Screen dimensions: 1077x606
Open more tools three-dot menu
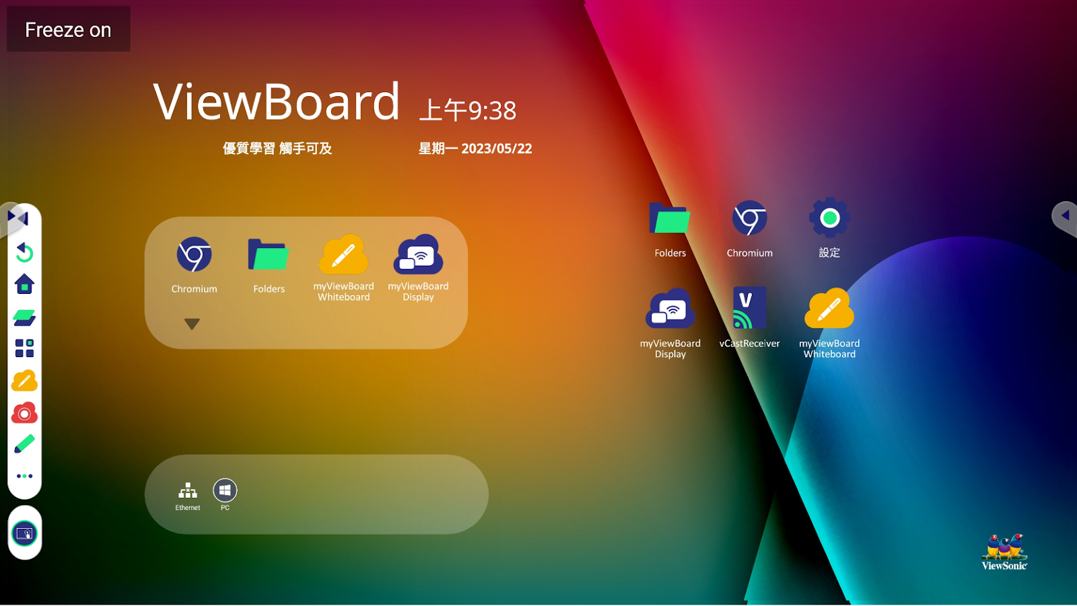point(24,476)
